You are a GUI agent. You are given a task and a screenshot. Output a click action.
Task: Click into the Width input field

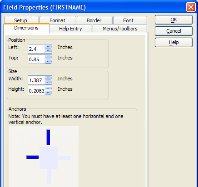(x=36, y=80)
